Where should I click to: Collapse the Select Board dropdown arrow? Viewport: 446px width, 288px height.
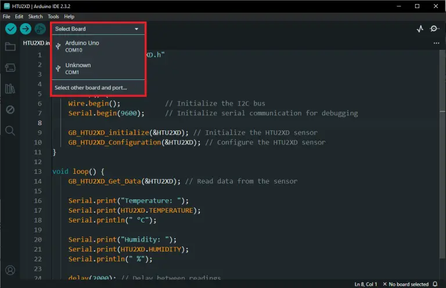click(x=136, y=29)
